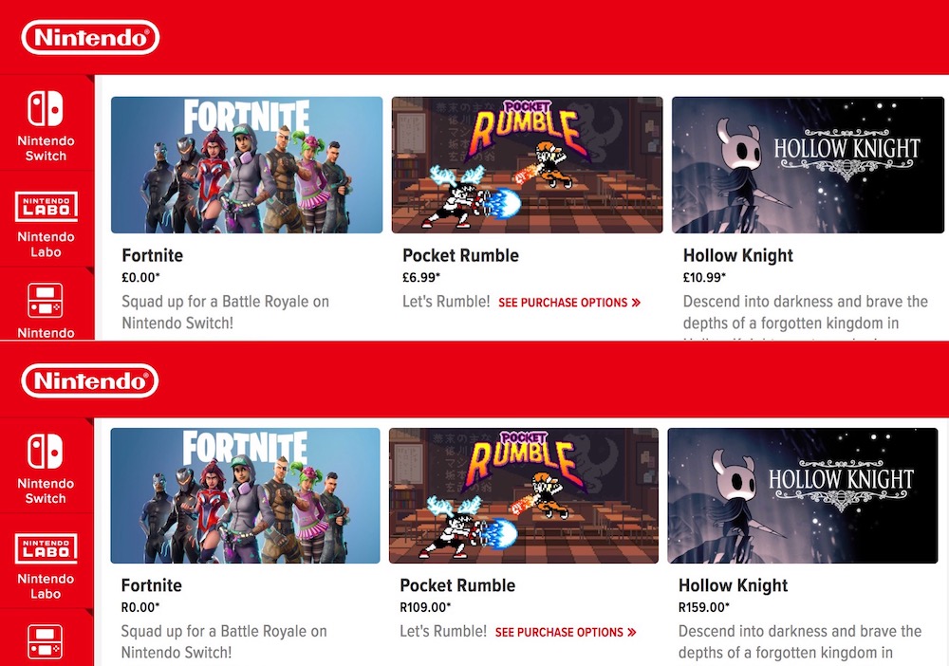Click Fortnite title above R0.00 price

pos(151,585)
